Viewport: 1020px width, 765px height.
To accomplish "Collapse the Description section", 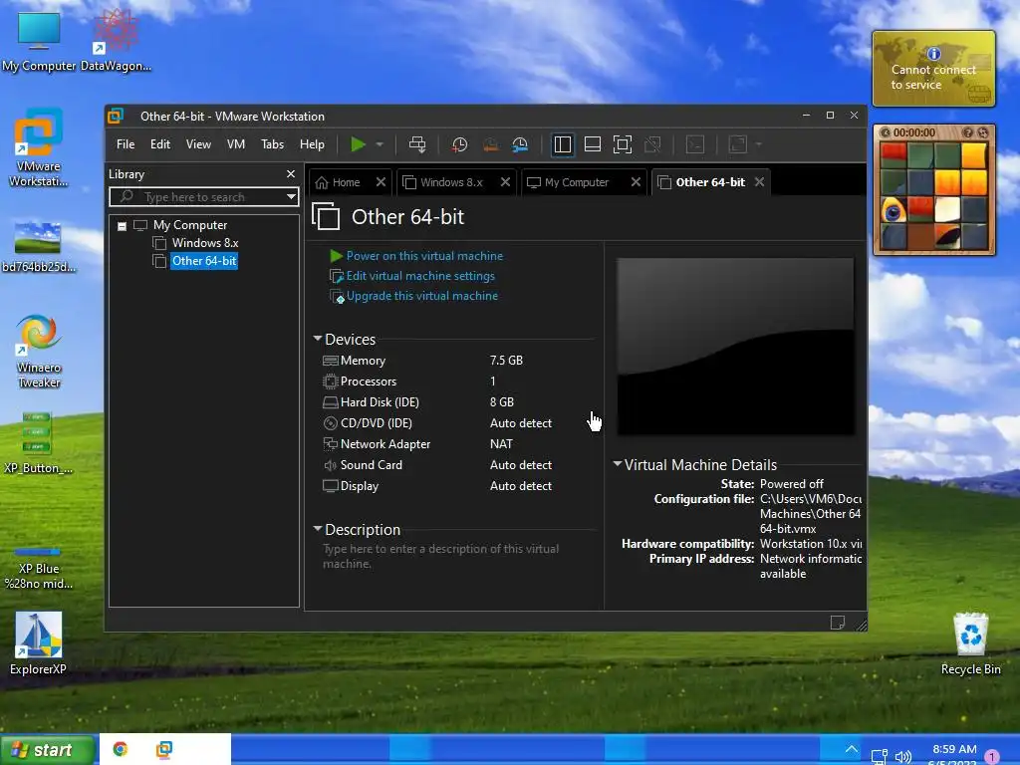I will tap(318, 529).
